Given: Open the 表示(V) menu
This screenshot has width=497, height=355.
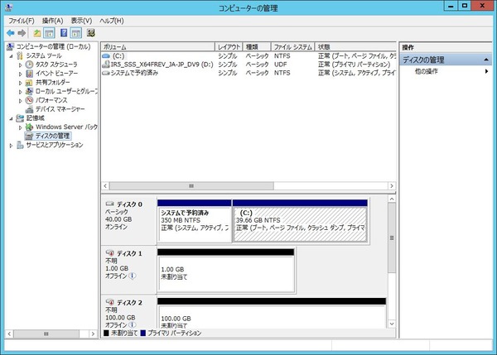Looking at the screenshot, I should 81,21.
